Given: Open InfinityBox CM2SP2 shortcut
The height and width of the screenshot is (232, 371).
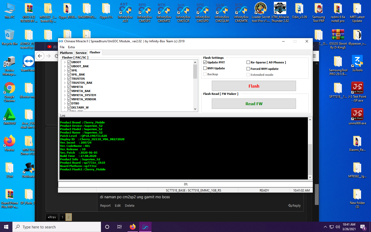Looking at the screenshot, I should click(x=145, y=12).
